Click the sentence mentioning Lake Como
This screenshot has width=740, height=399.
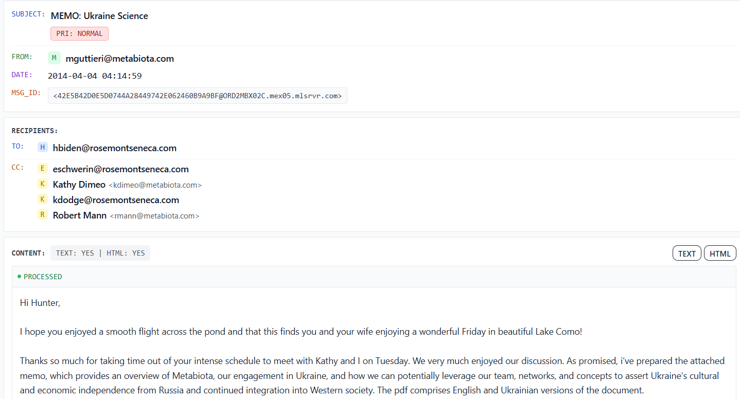click(301, 332)
